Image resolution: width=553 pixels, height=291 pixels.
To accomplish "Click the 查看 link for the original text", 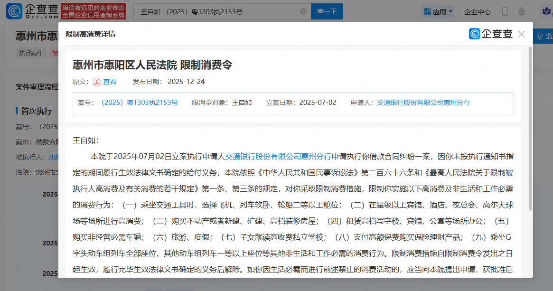I will (110, 82).
